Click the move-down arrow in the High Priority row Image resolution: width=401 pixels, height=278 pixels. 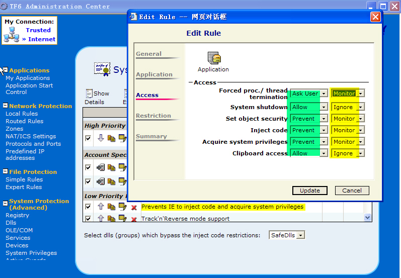(x=101, y=138)
